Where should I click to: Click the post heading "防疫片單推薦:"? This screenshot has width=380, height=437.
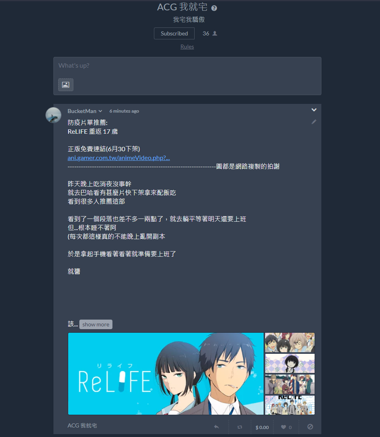pos(88,123)
